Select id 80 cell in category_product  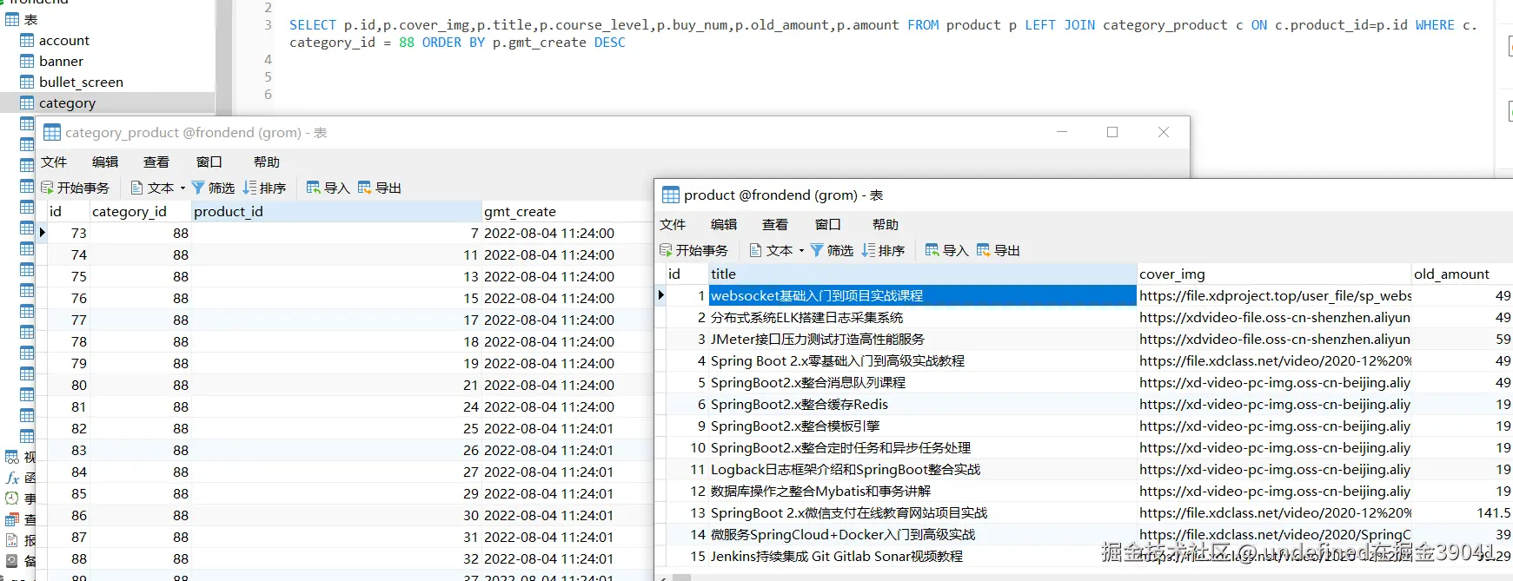(x=68, y=386)
